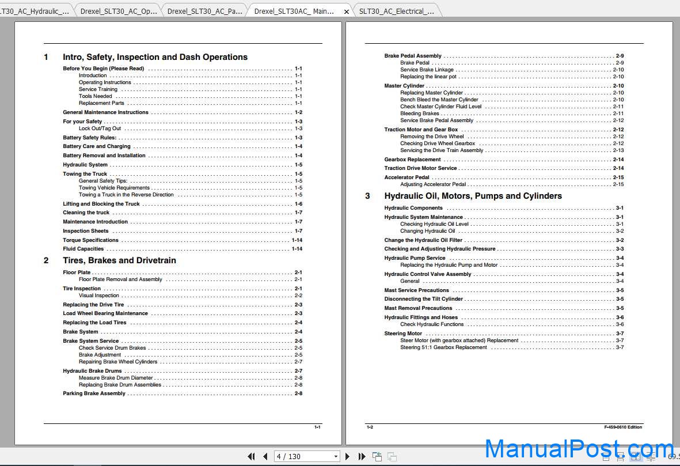Click the 'Fluid Capacities' entry

pos(183,249)
